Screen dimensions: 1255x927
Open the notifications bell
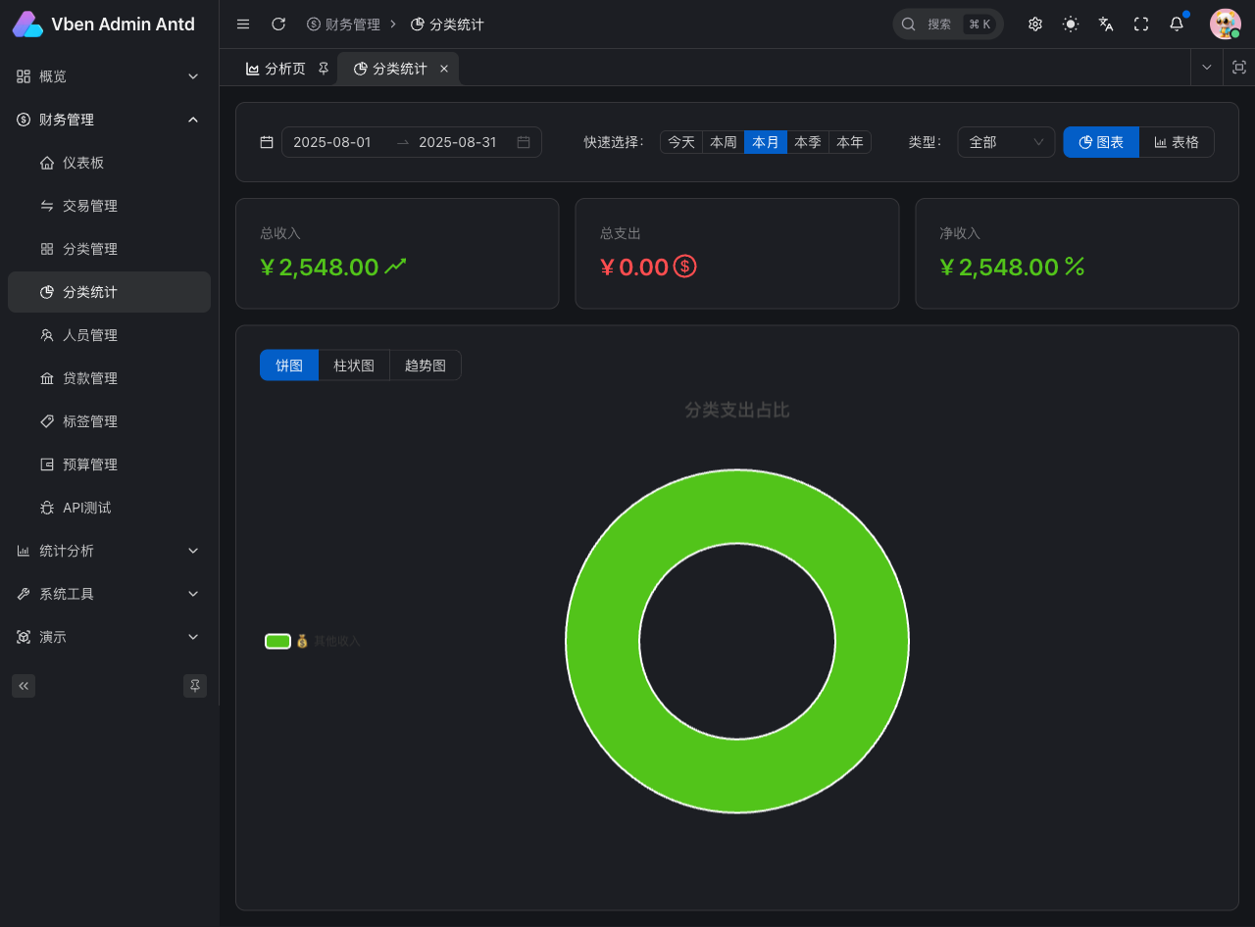(x=1177, y=24)
